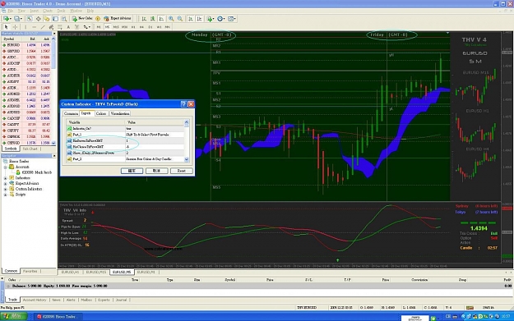Switch to EURUSD,H1 chart tab
The width and height of the screenshot is (514, 321).
70,273
